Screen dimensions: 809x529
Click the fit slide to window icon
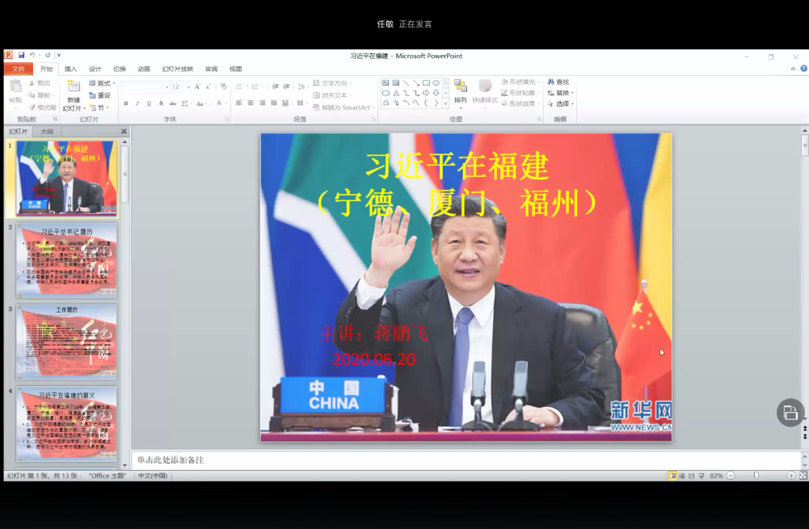point(803,476)
